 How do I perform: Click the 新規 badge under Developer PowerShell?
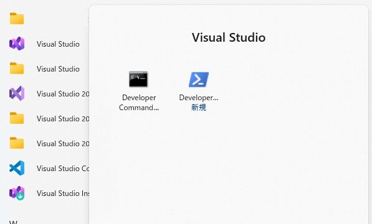coord(199,108)
